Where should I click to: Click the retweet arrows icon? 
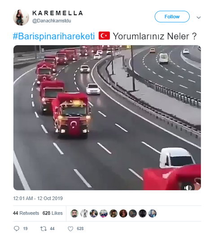(43, 229)
